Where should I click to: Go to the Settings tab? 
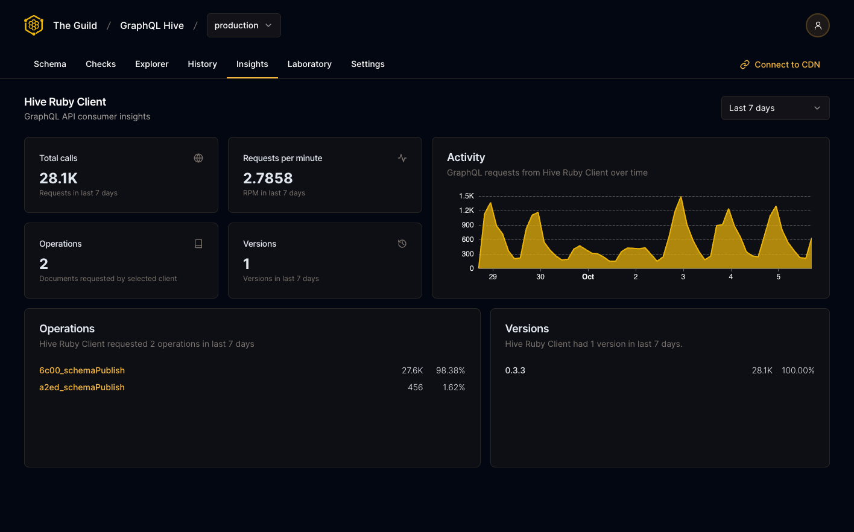[x=367, y=64]
